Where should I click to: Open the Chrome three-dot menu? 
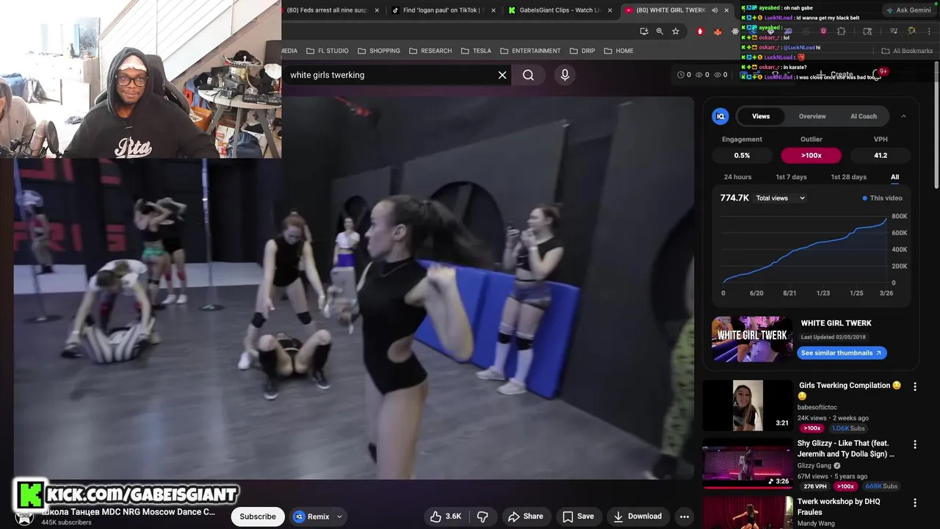tap(929, 31)
